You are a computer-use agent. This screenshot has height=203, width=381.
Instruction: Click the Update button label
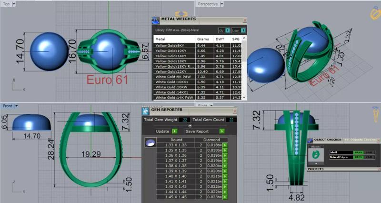pyautogui.click(x=162, y=131)
